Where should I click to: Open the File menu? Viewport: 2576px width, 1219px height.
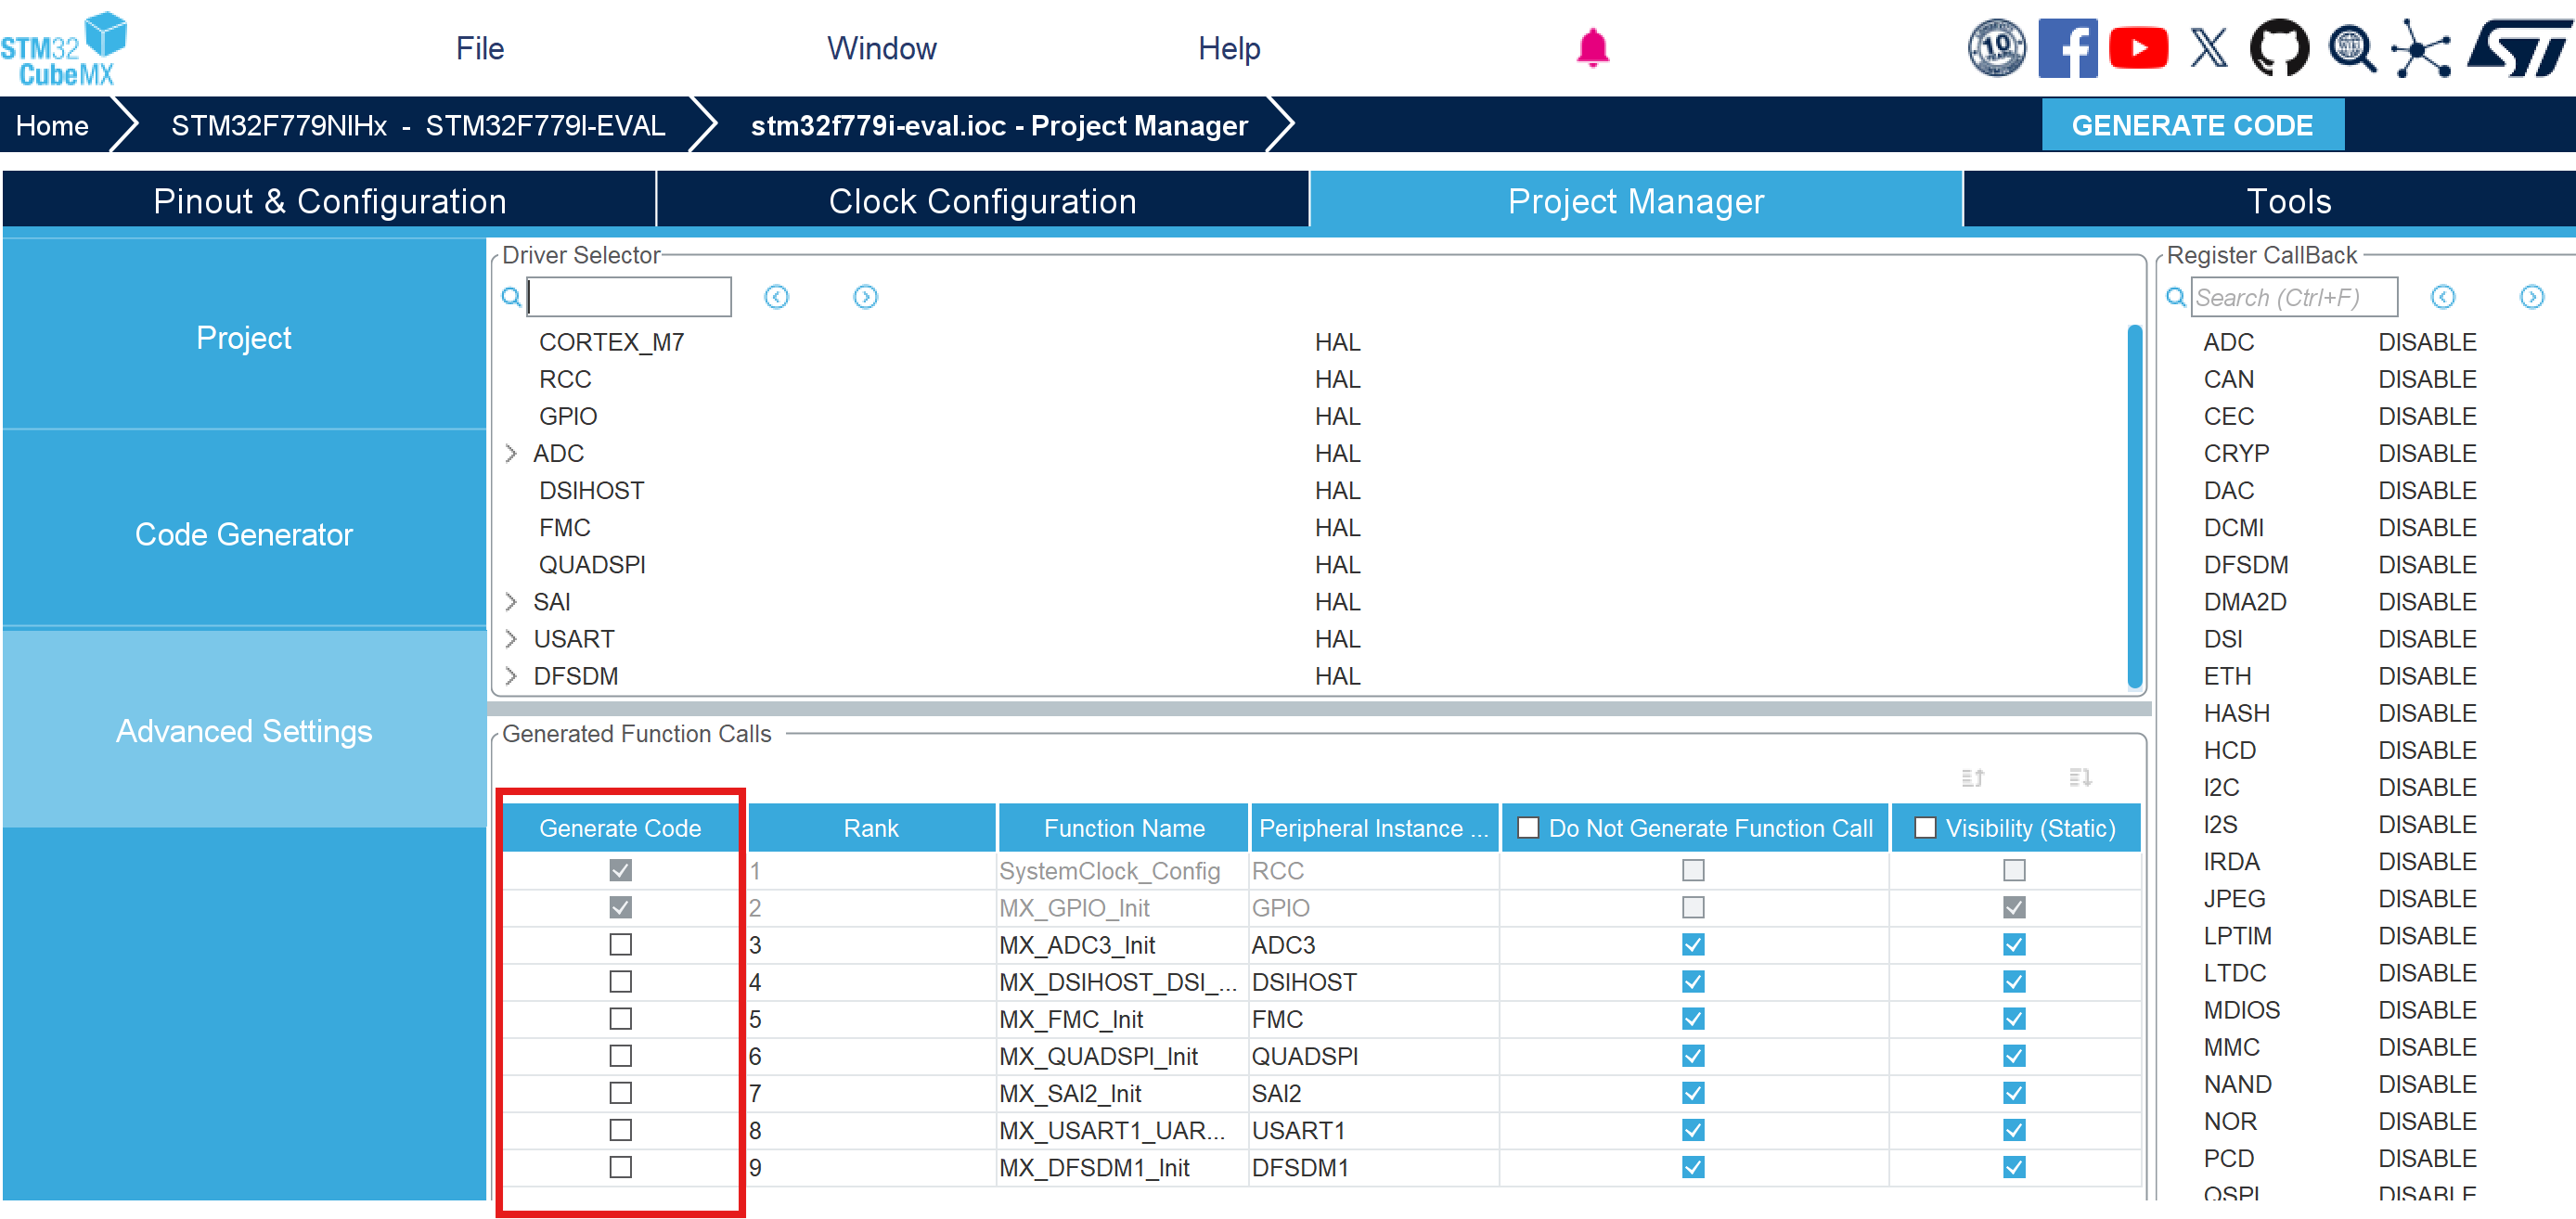coord(479,48)
